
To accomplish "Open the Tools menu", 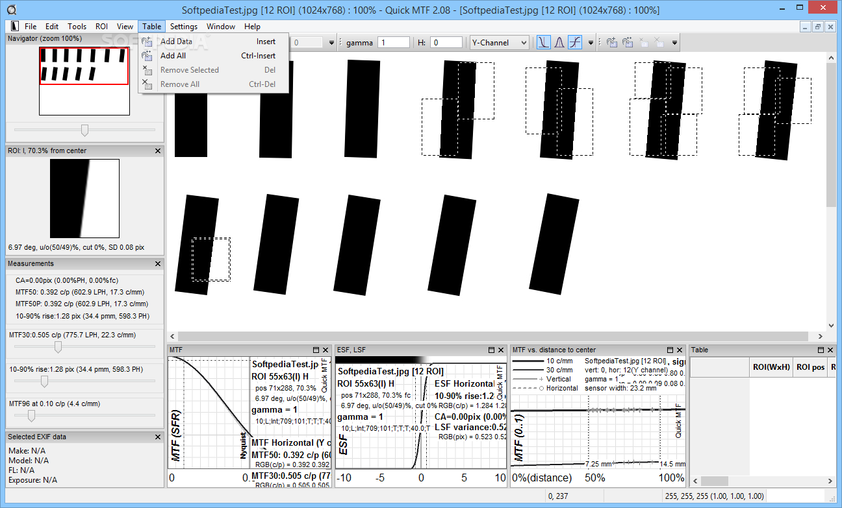I will pyautogui.click(x=77, y=27).
